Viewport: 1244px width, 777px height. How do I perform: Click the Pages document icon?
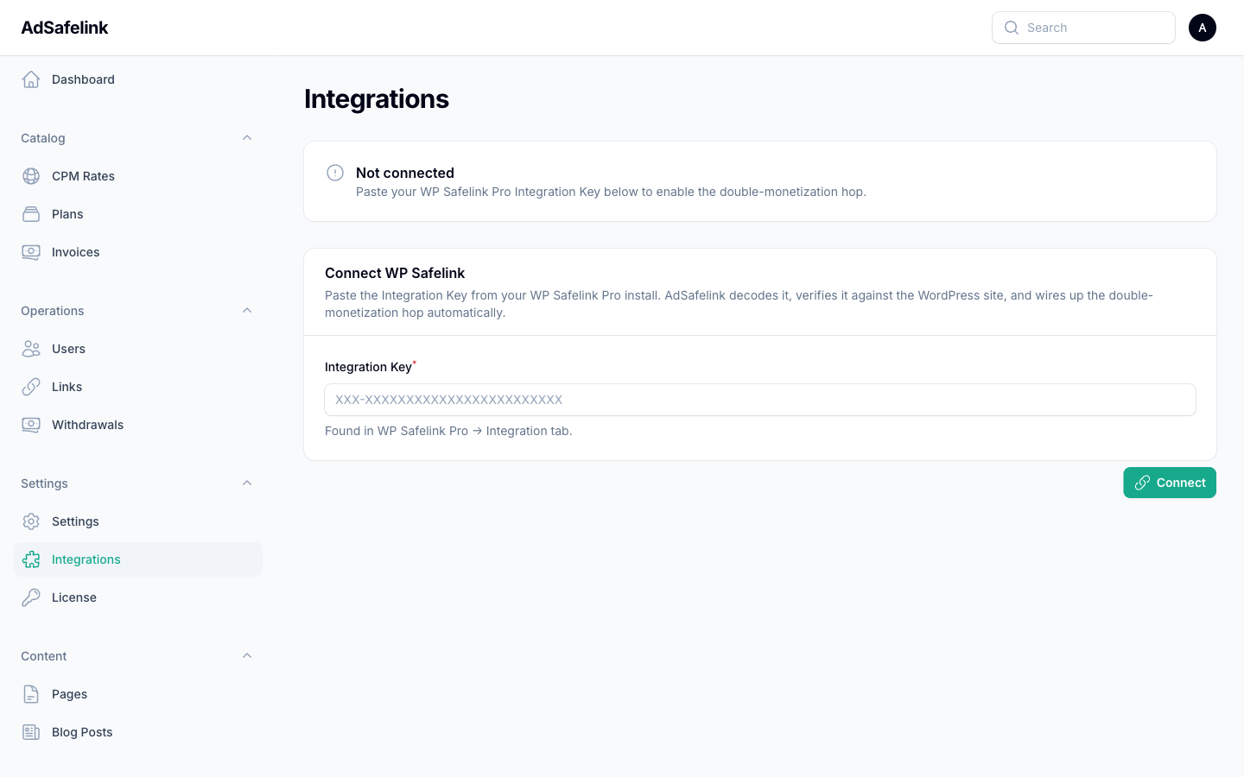pyautogui.click(x=31, y=694)
